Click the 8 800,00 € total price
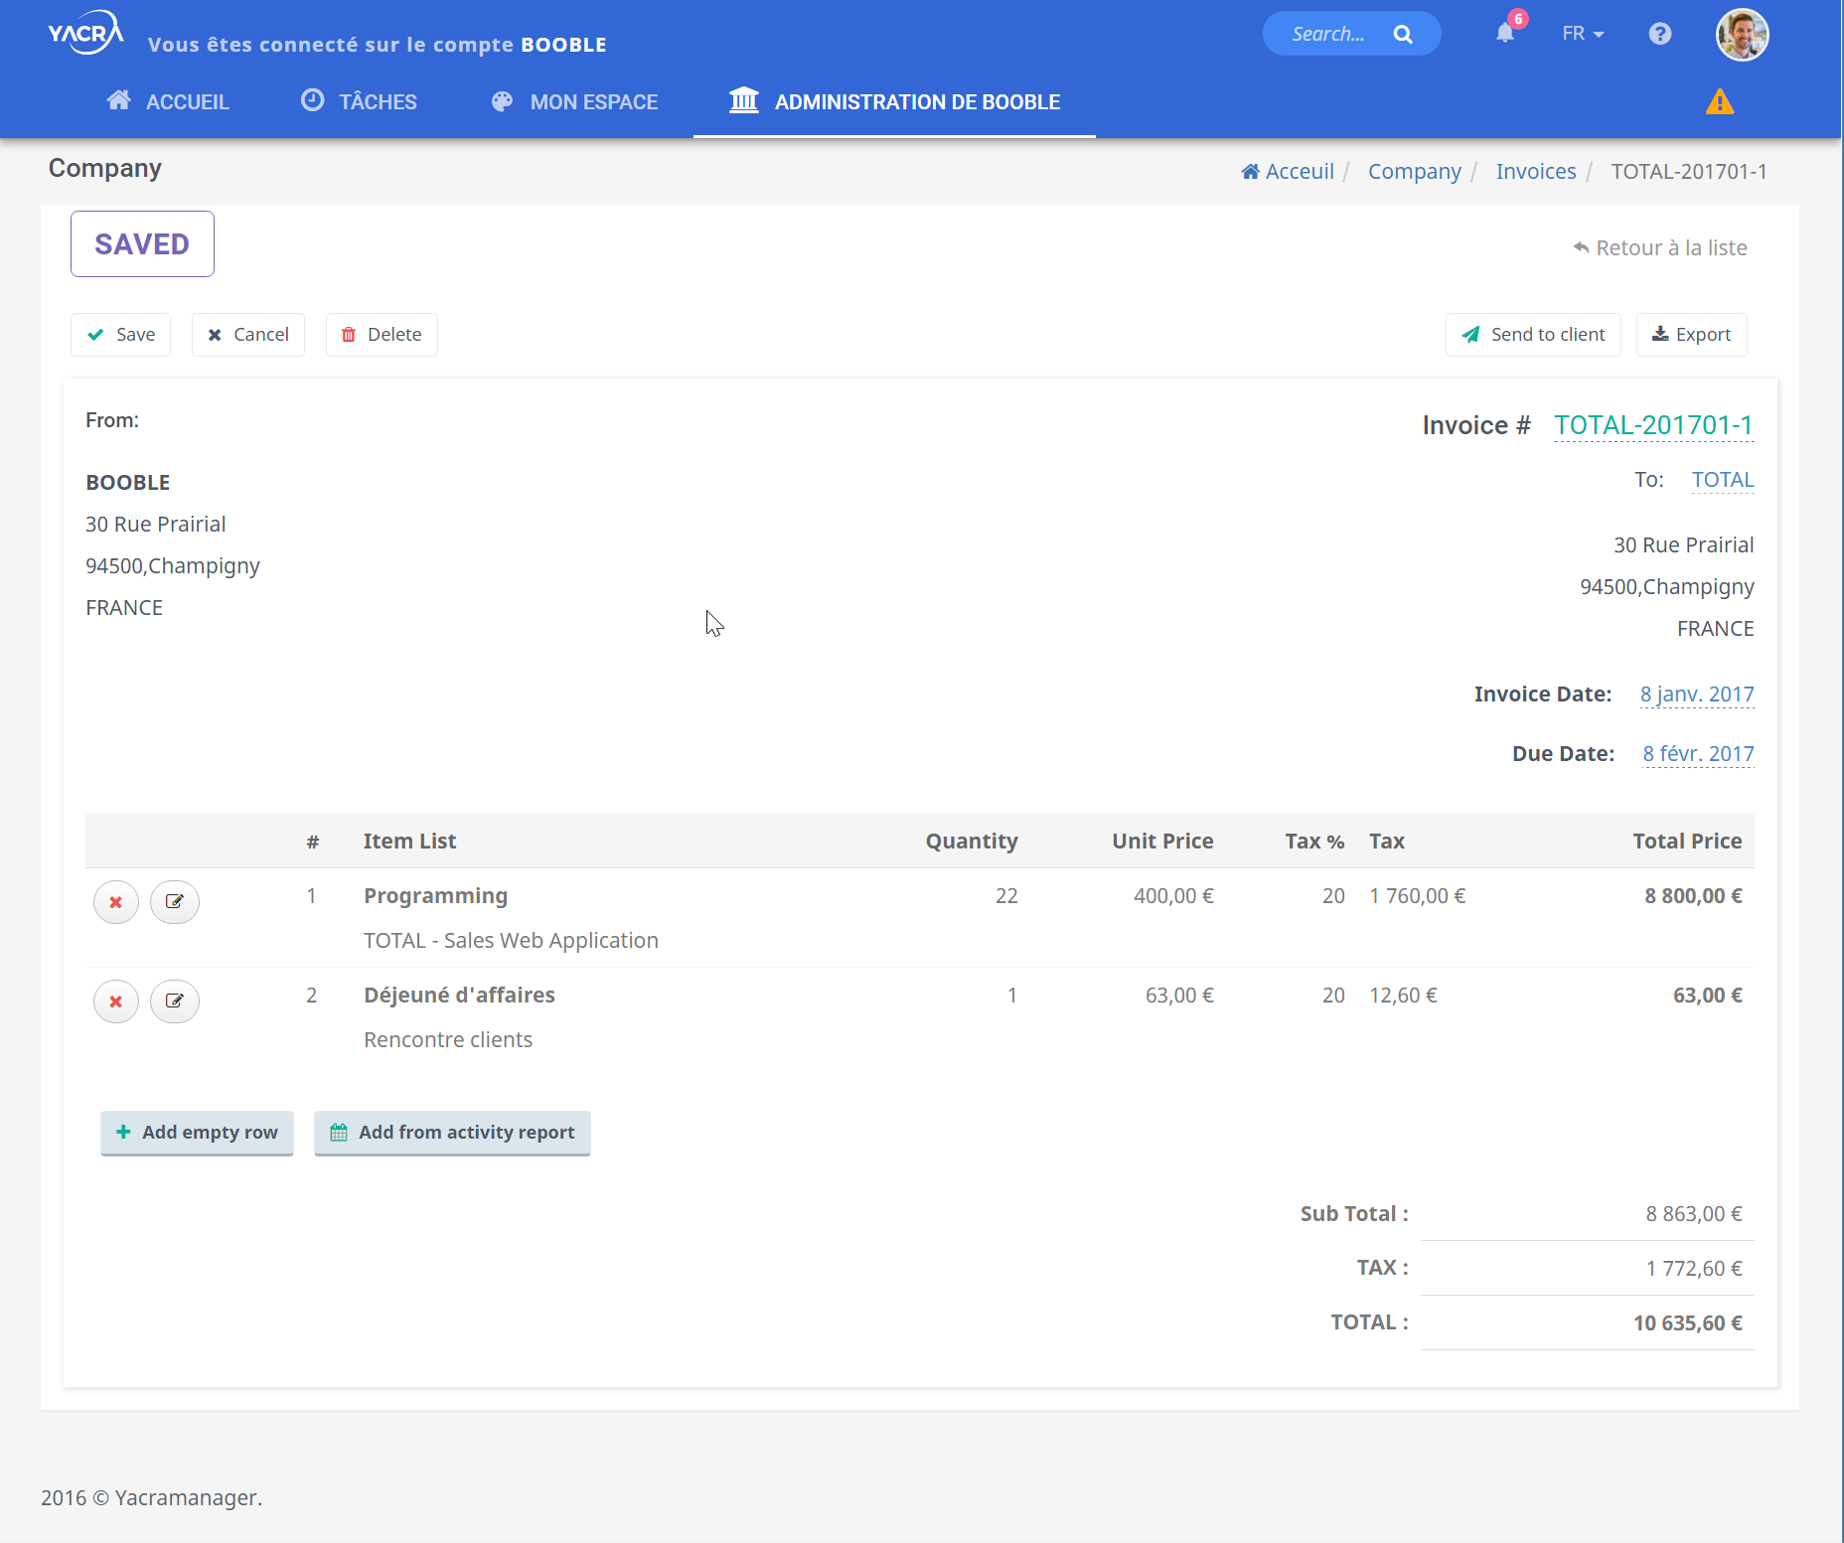Screen dimensions: 1844x1543 tap(1694, 896)
